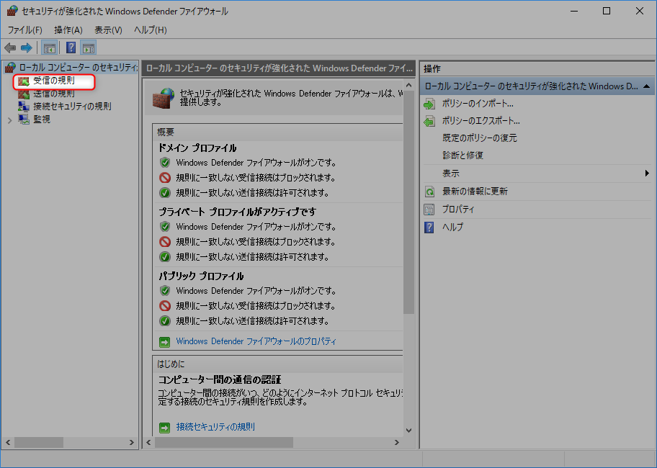Click the プライベート プロファイル inbound blocked icon
657x468 pixels.
pos(165,241)
